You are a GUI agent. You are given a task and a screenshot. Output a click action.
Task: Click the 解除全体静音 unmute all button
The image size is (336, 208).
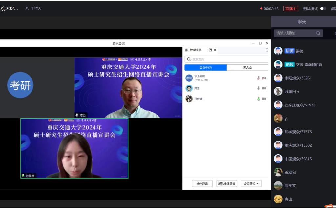(227, 184)
